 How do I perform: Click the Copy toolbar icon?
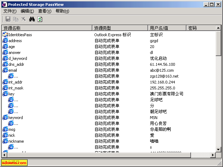click(16, 19)
